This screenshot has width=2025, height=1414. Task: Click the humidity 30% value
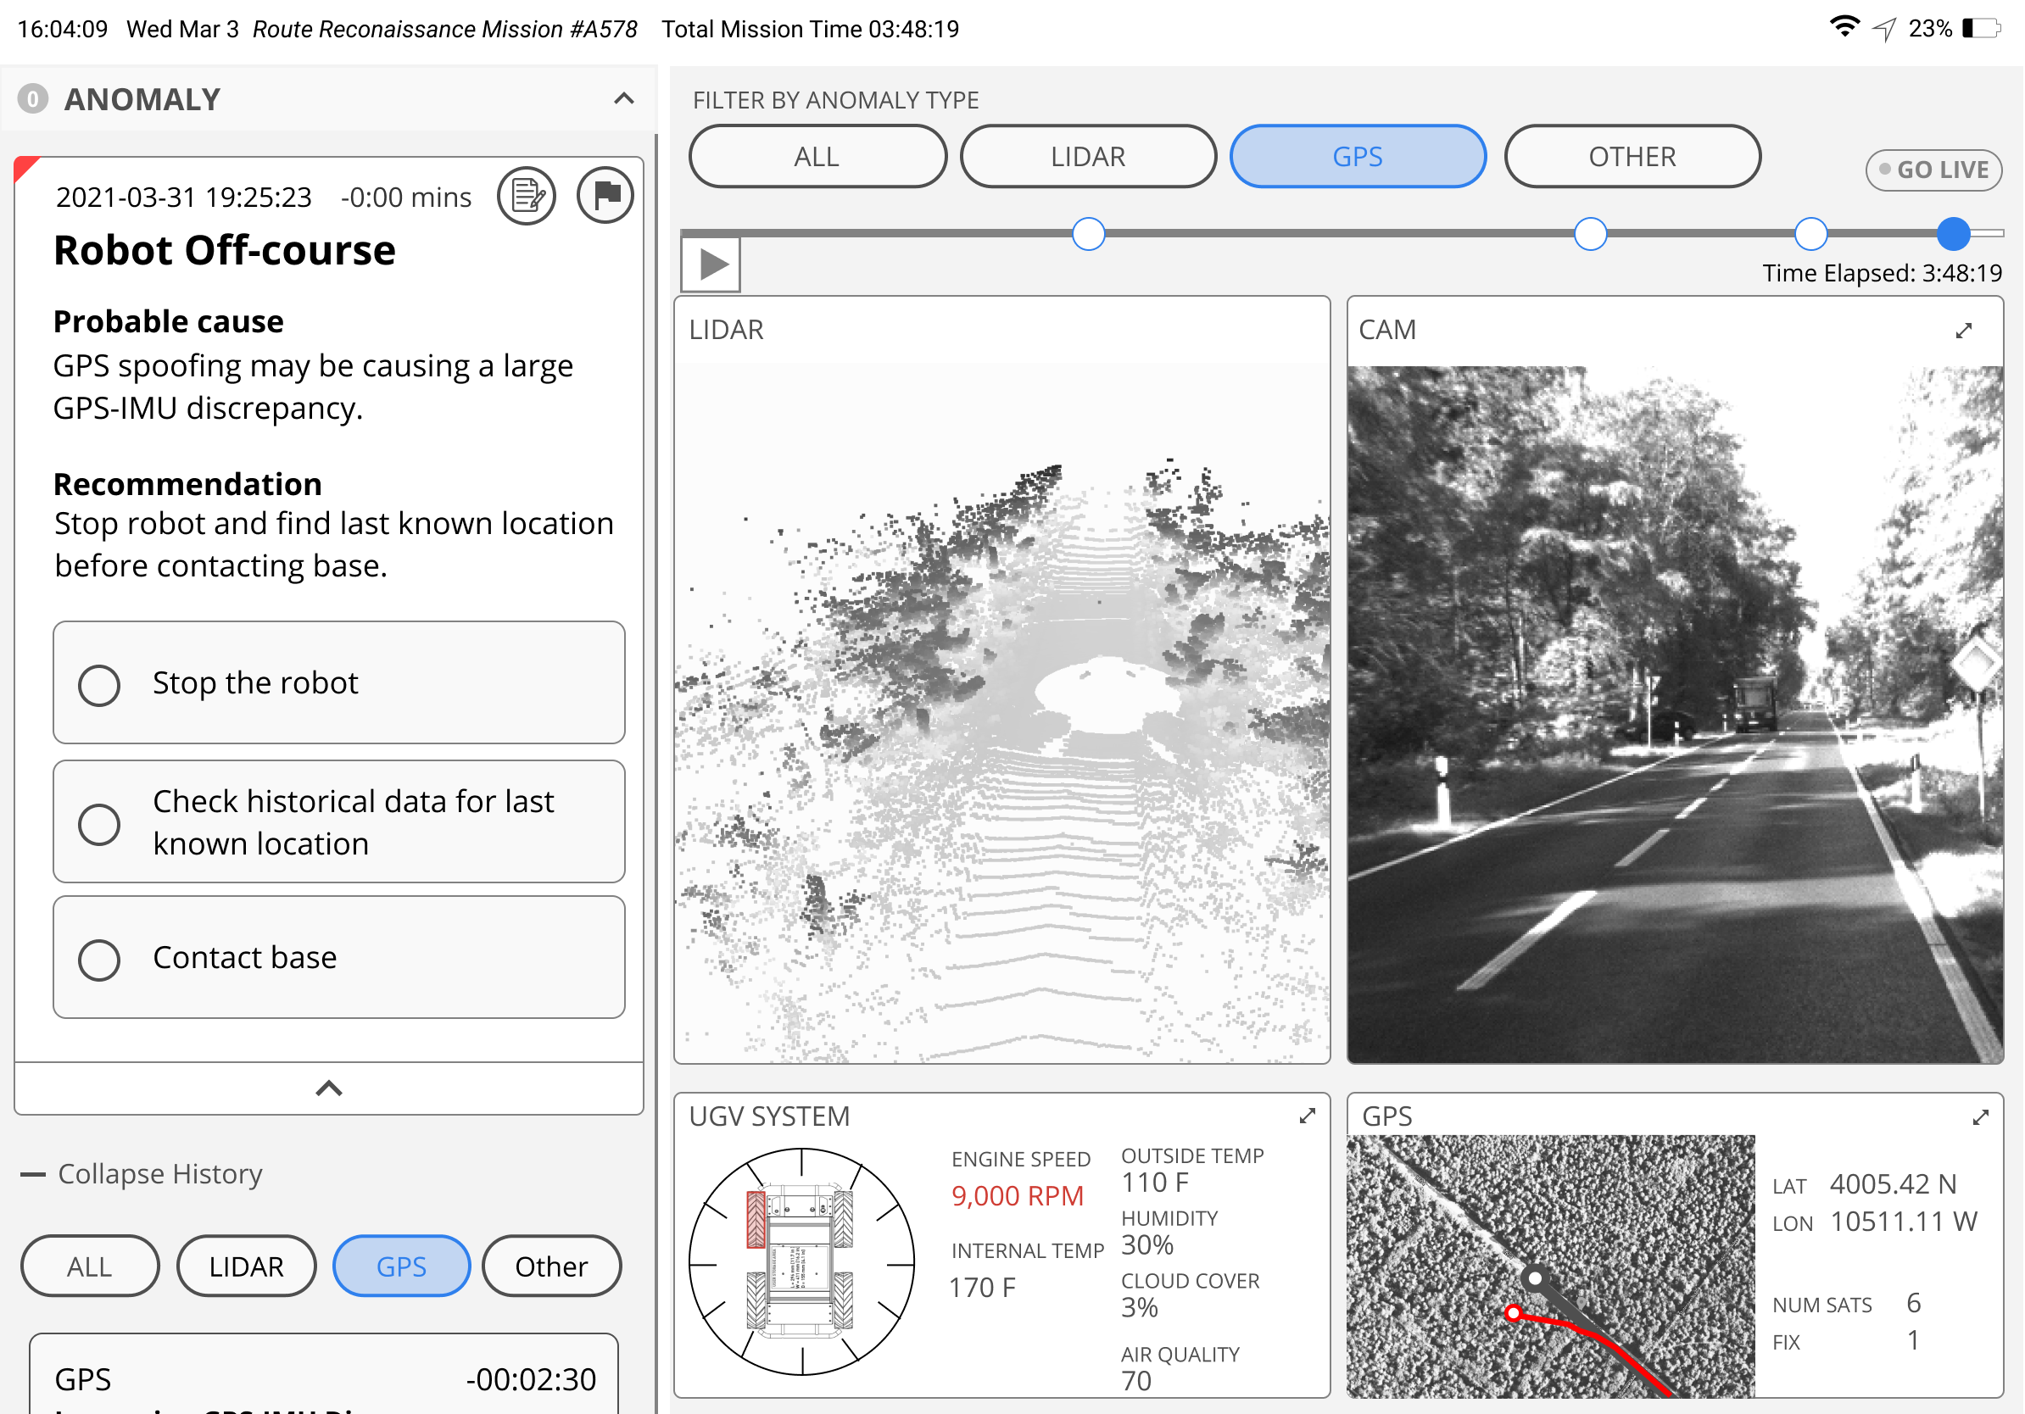pyautogui.click(x=1146, y=1244)
